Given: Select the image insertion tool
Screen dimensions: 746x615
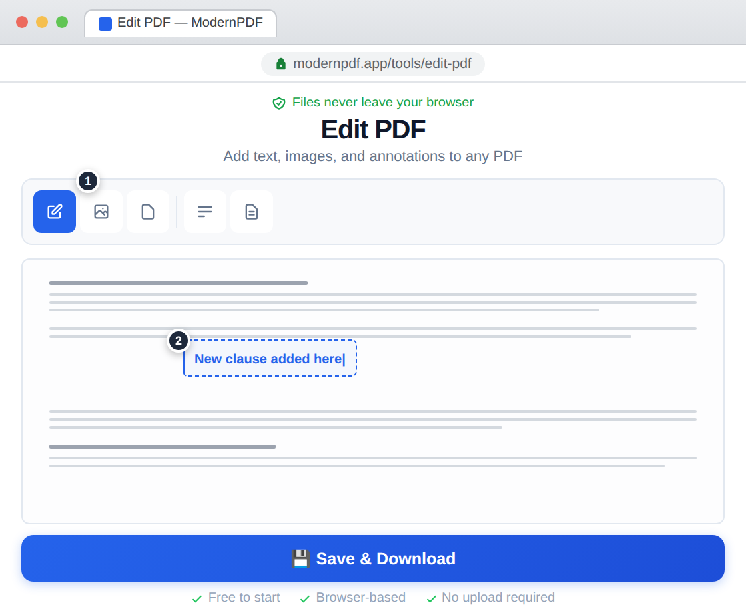Looking at the screenshot, I should (x=101, y=212).
